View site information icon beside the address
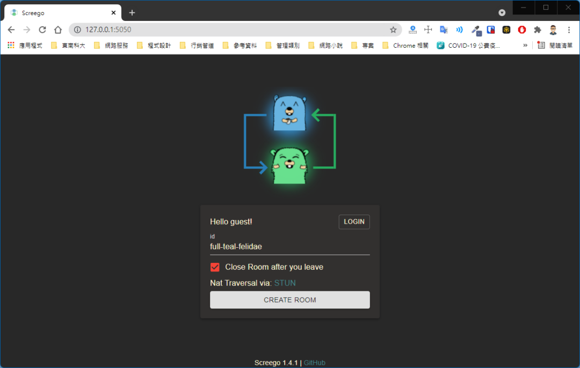Screen dimensions: 580x368 (x=77, y=30)
